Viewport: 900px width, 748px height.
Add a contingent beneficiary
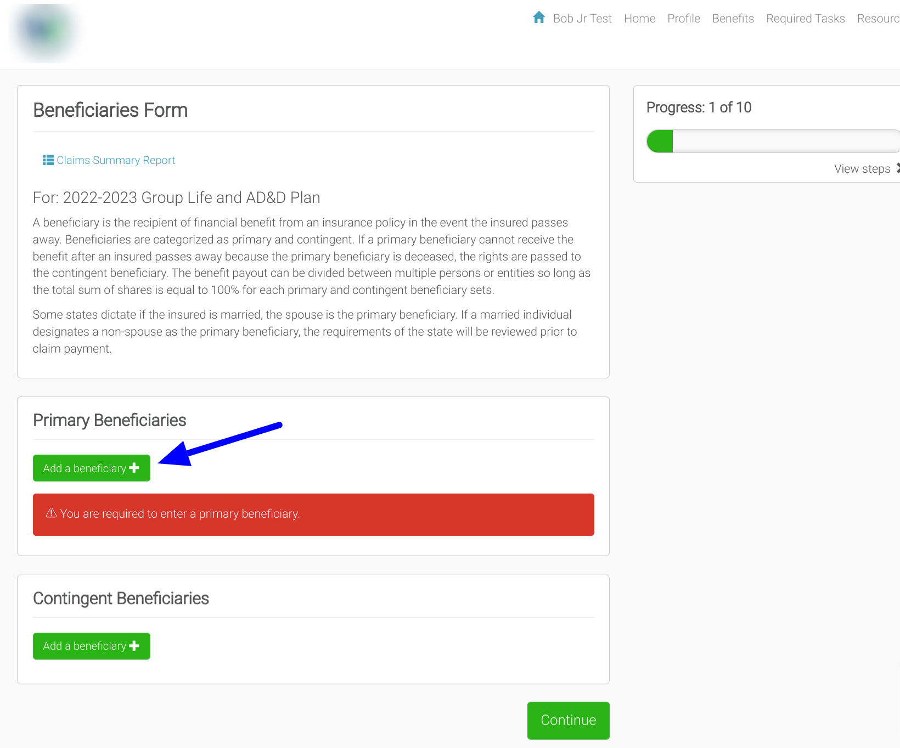click(x=91, y=646)
